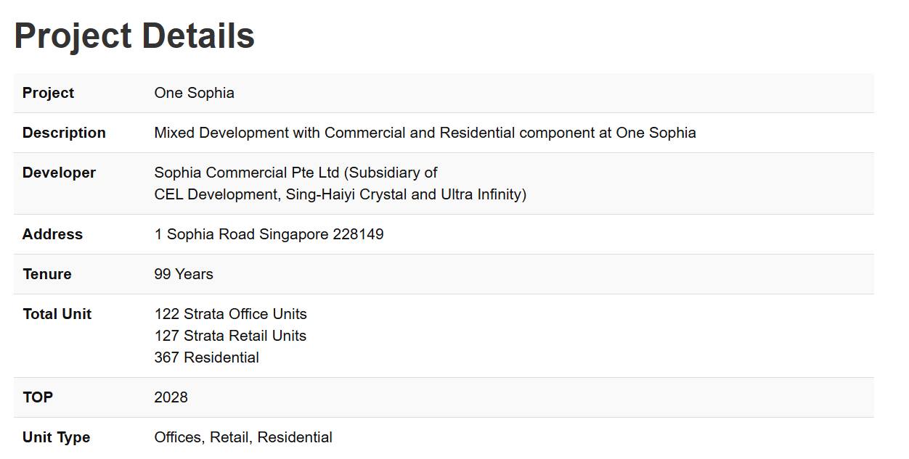The height and width of the screenshot is (459, 909).
Task: Click 127 Strata Retail Units line
Action: coord(230,336)
